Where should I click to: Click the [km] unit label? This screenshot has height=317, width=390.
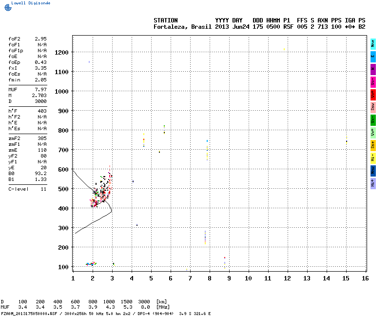click(161, 302)
